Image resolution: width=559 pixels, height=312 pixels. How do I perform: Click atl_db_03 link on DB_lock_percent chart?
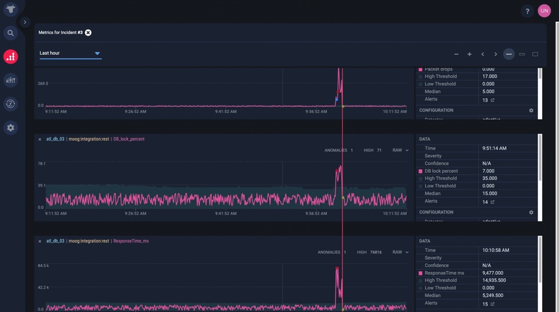[55, 139]
